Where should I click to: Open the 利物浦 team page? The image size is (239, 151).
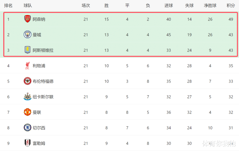(39, 66)
